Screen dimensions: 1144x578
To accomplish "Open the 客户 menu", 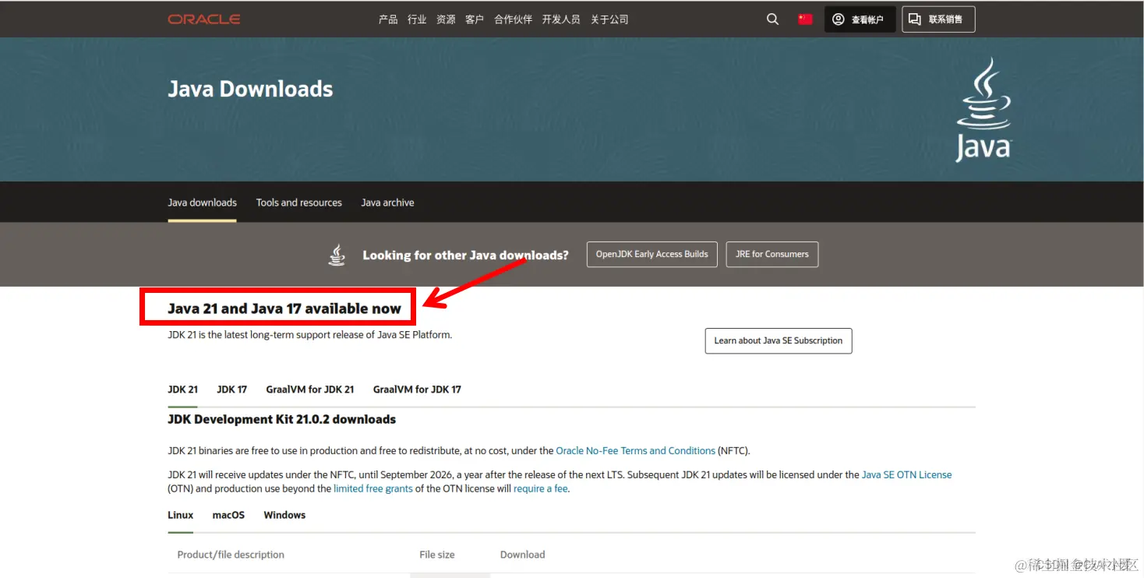I will pyautogui.click(x=475, y=19).
